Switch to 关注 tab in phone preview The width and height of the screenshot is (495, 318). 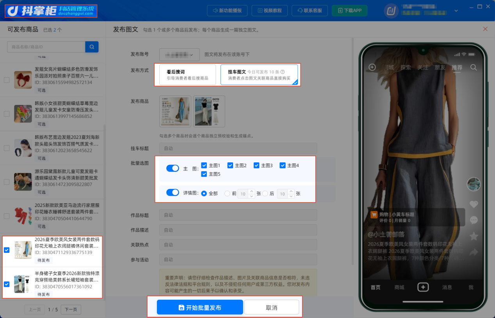tap(423, 67)
